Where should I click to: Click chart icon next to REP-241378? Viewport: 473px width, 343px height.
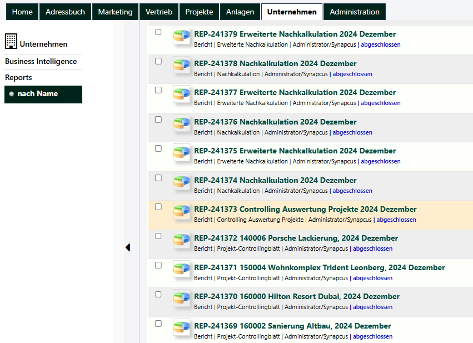(182, 65)
